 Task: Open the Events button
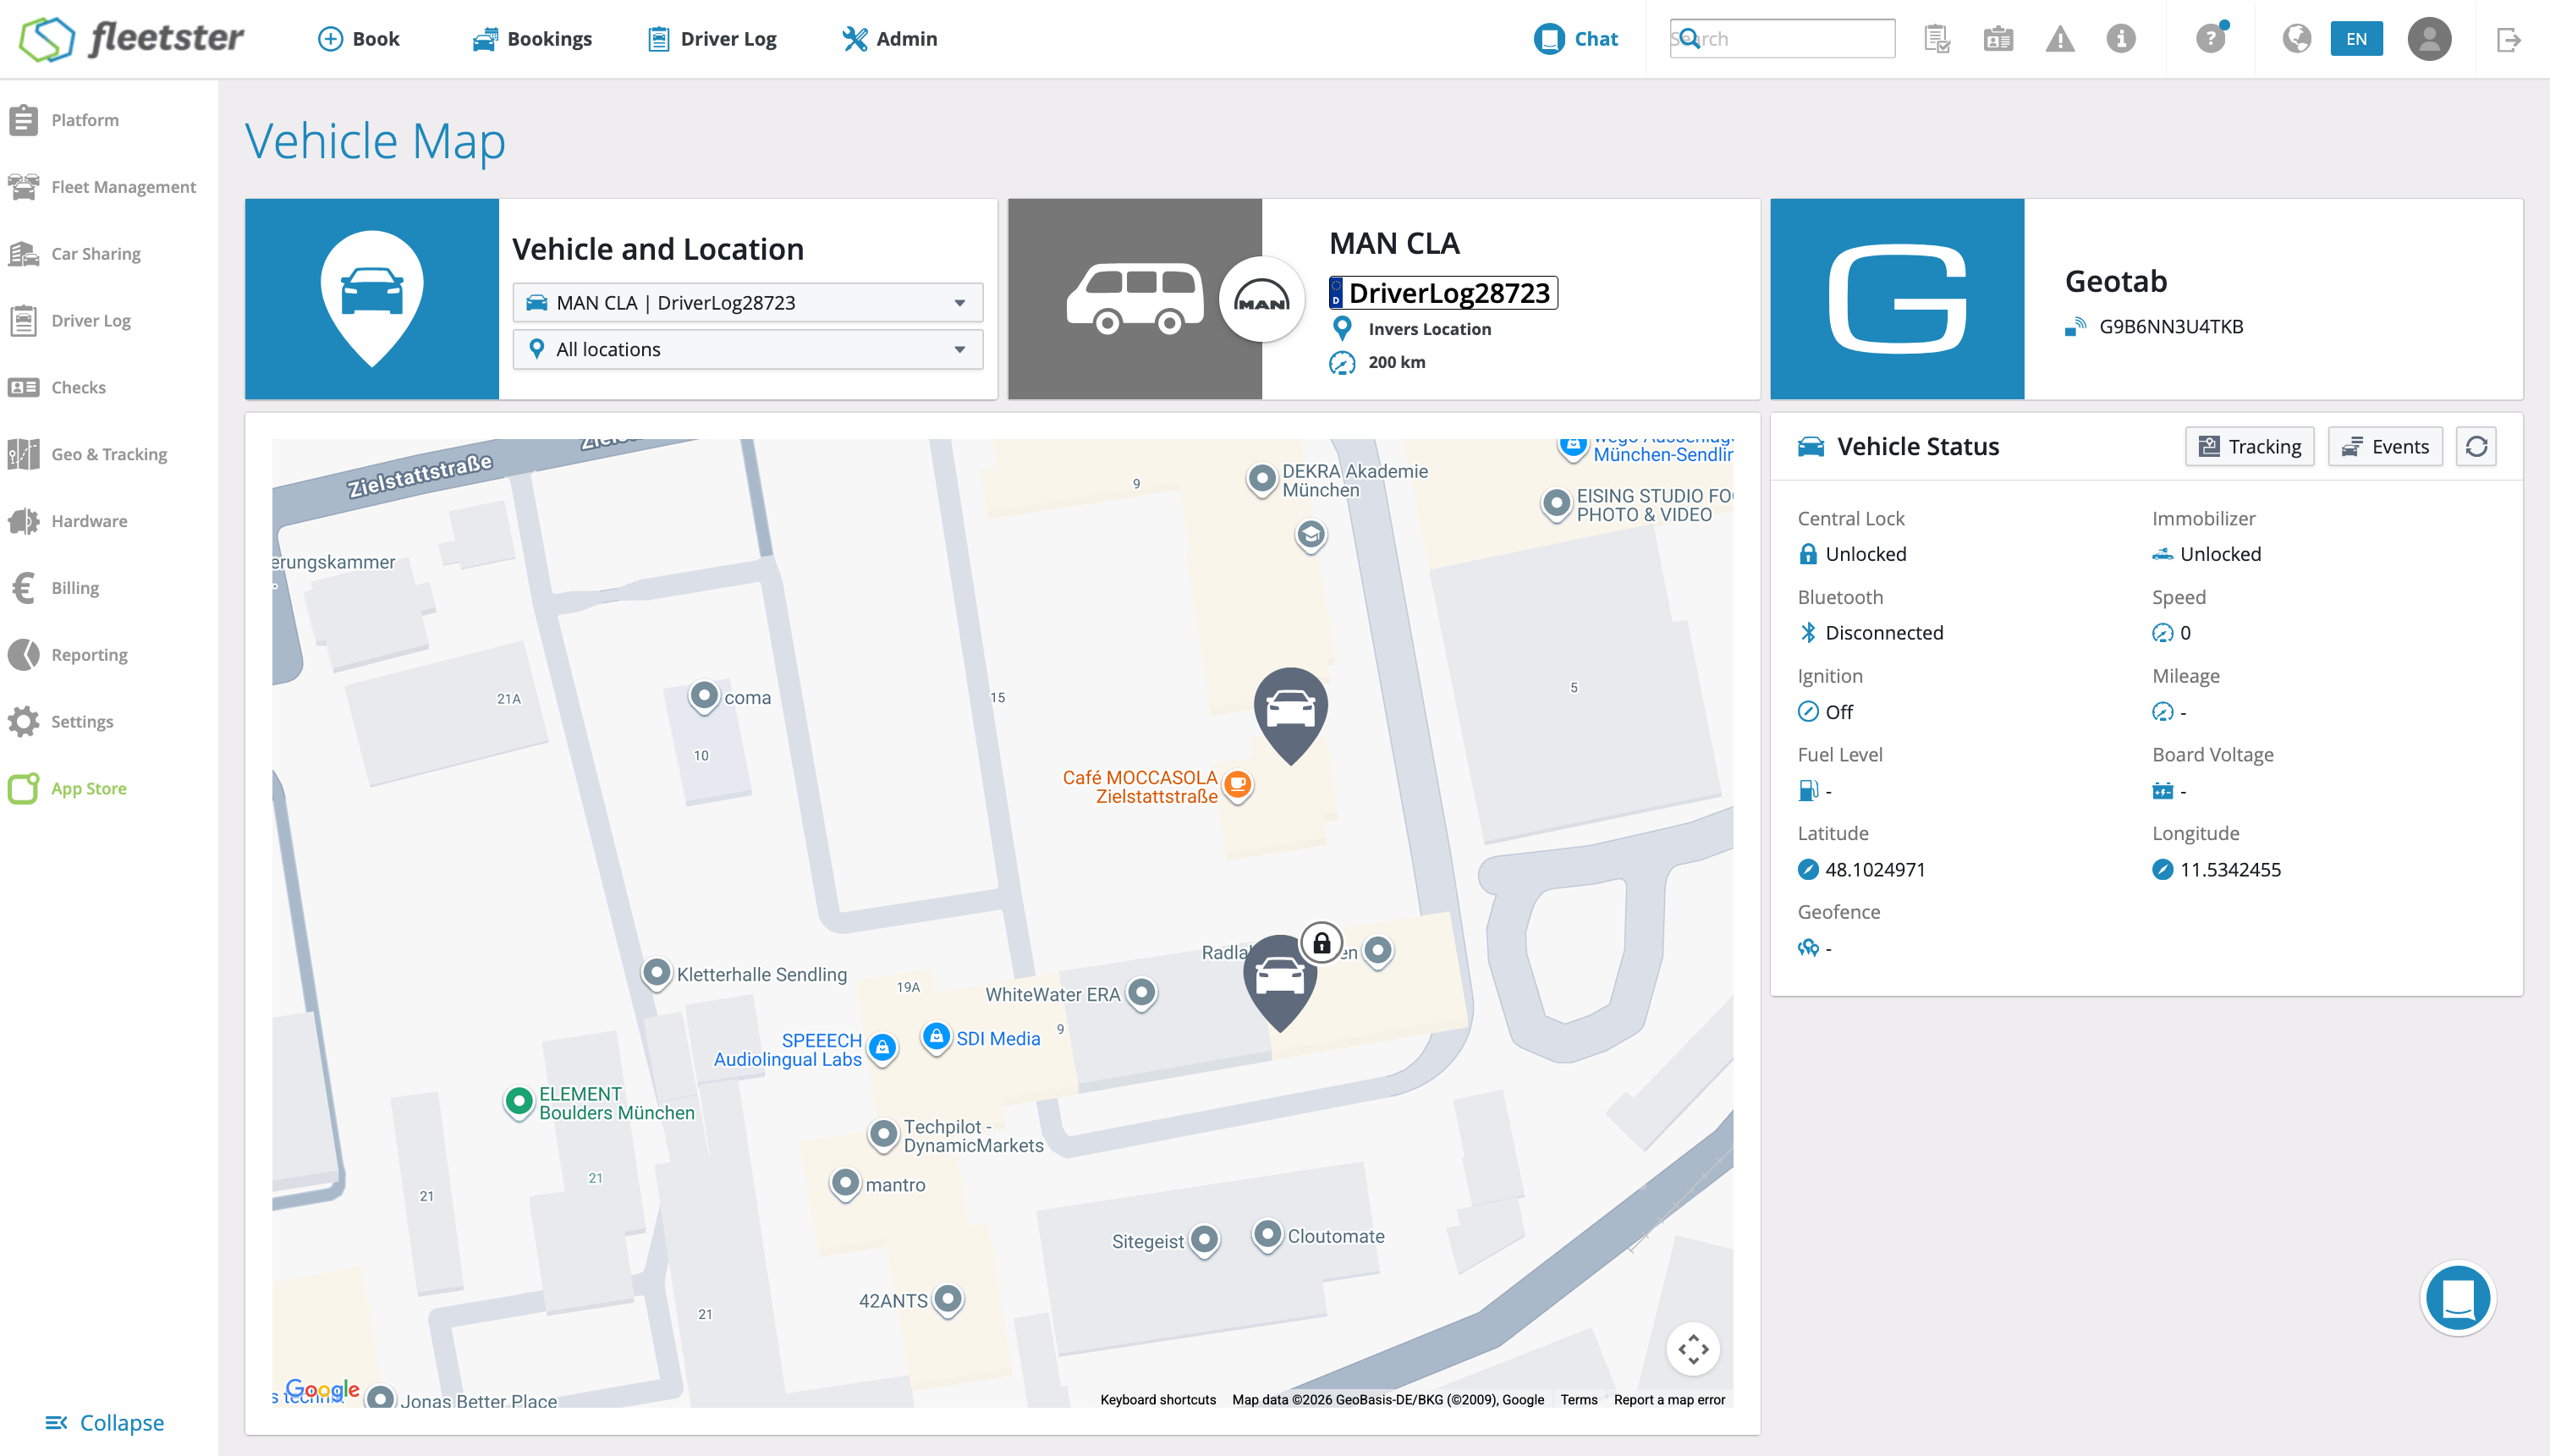click(x=2385, y=446)
